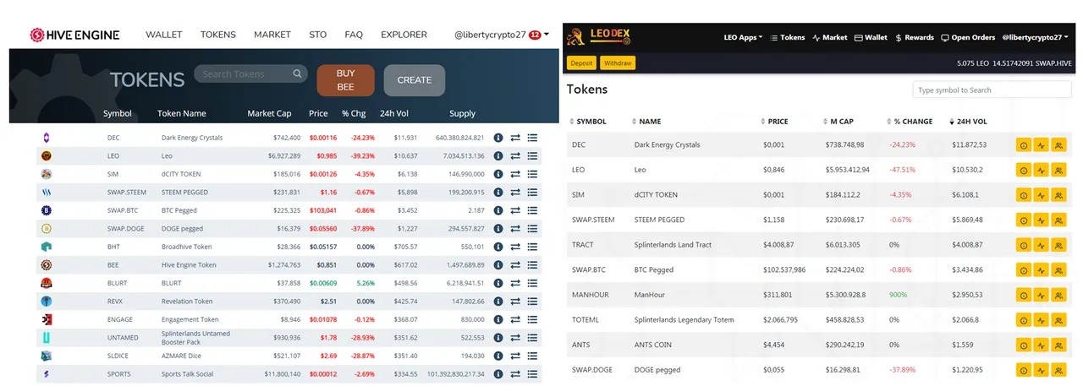Open MARKET in the Hive Engine navigation
1083x386 pixels.
click(272, 35)
